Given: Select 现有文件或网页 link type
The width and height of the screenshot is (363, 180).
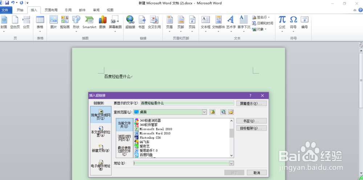Looking at the screenshot, I should click(101, 115).
